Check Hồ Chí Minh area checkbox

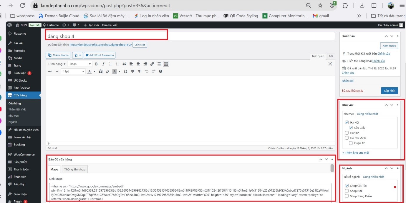point(347,138)
